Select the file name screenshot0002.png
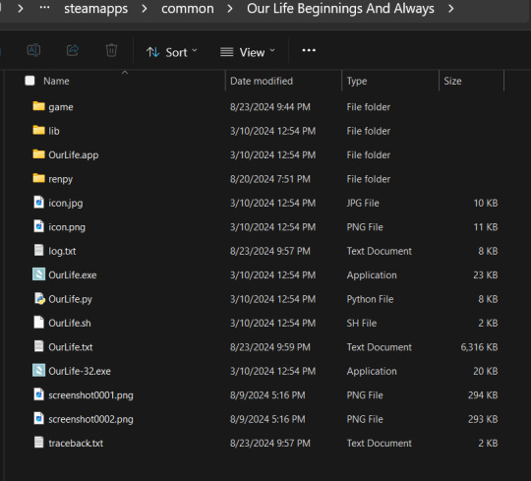Image resolution: width=531 pixels, height=481 pixels. point(90,420)
